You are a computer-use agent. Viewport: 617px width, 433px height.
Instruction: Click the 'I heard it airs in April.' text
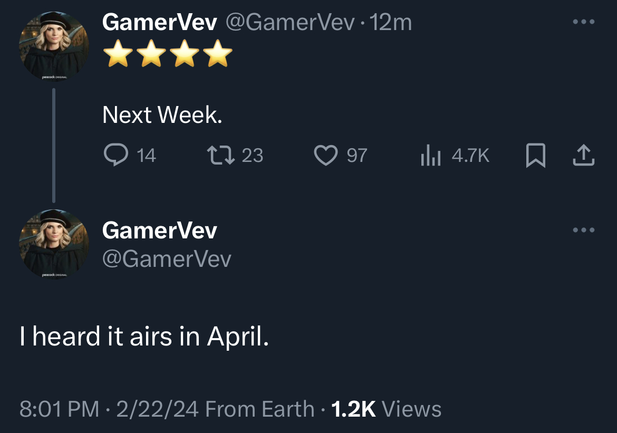point(144,336)
